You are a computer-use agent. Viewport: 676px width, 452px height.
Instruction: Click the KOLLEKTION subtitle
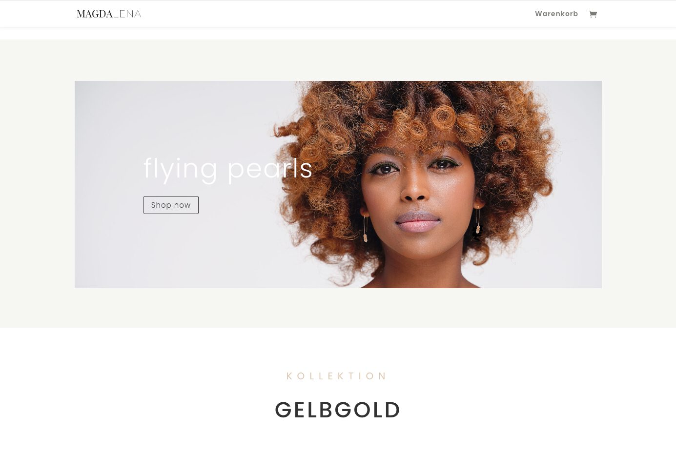[337, 376]
